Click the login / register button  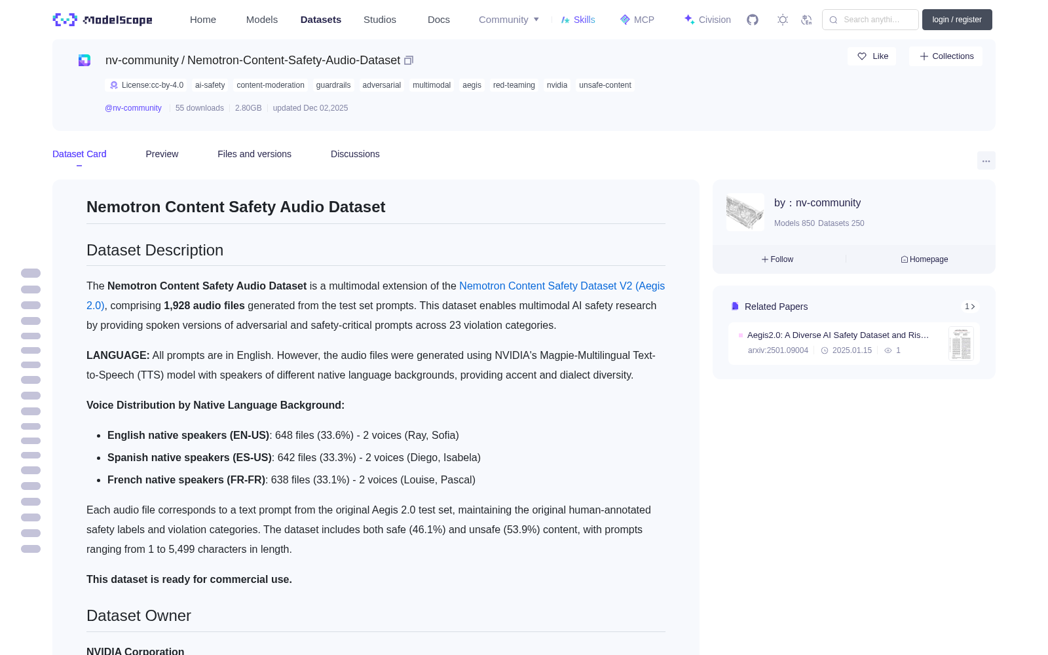pyautogui.click(x=957, y=20)
